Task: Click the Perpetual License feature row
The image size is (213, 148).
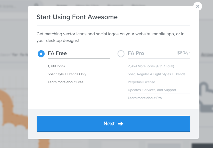Action: coord(159,82)
